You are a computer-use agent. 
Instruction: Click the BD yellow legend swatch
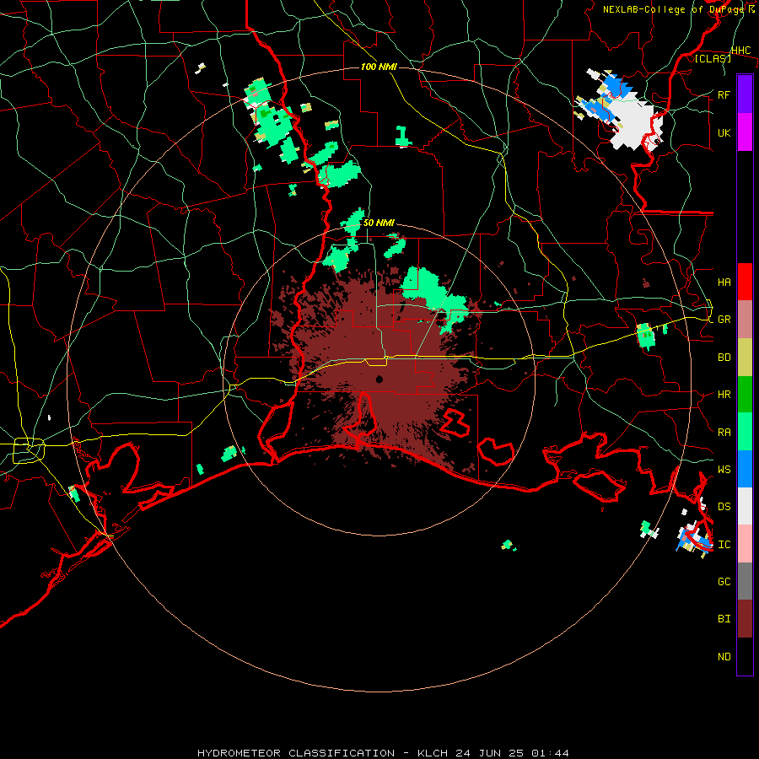click(745, 358)
